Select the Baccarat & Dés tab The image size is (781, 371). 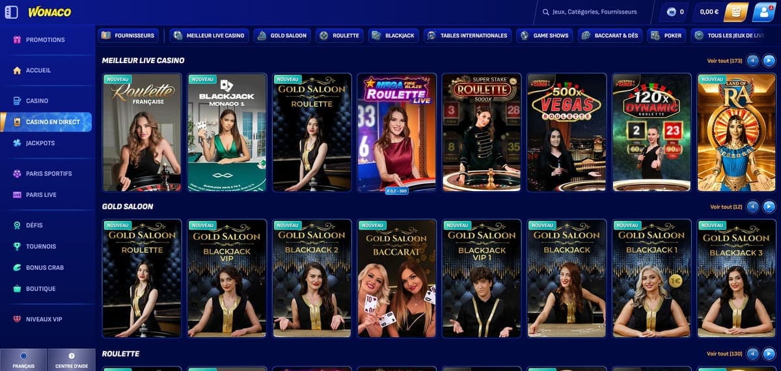click(x=610, y=35)
